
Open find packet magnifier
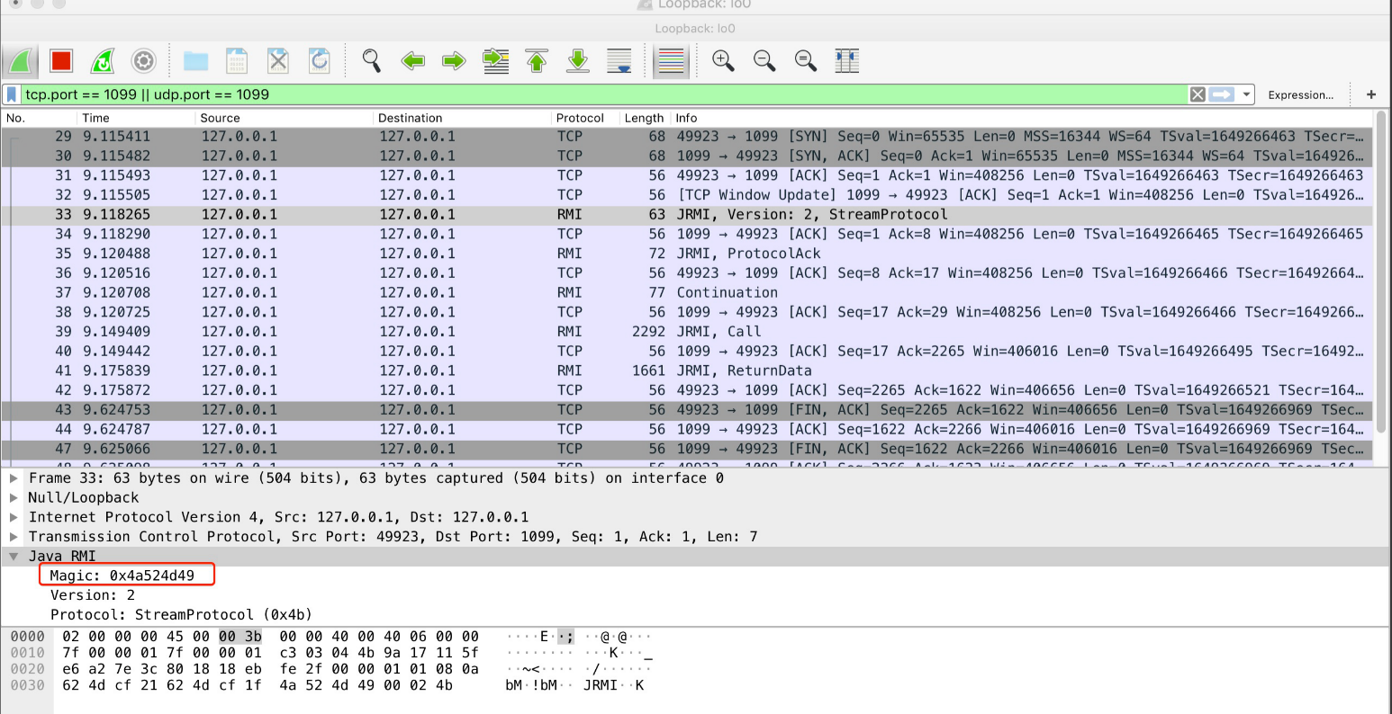[x=371, y=61]
